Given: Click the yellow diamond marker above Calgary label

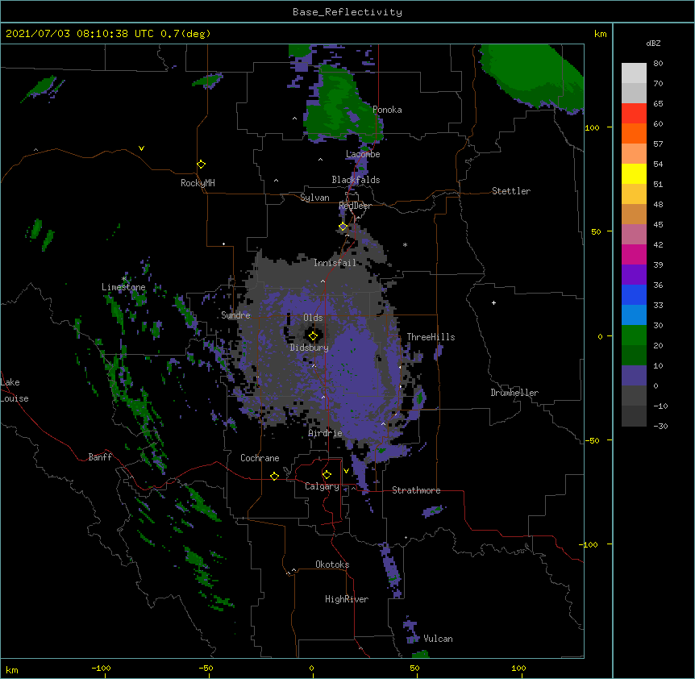Looking at the screenshot, I should pyautogui.click(x=327, y=475).
